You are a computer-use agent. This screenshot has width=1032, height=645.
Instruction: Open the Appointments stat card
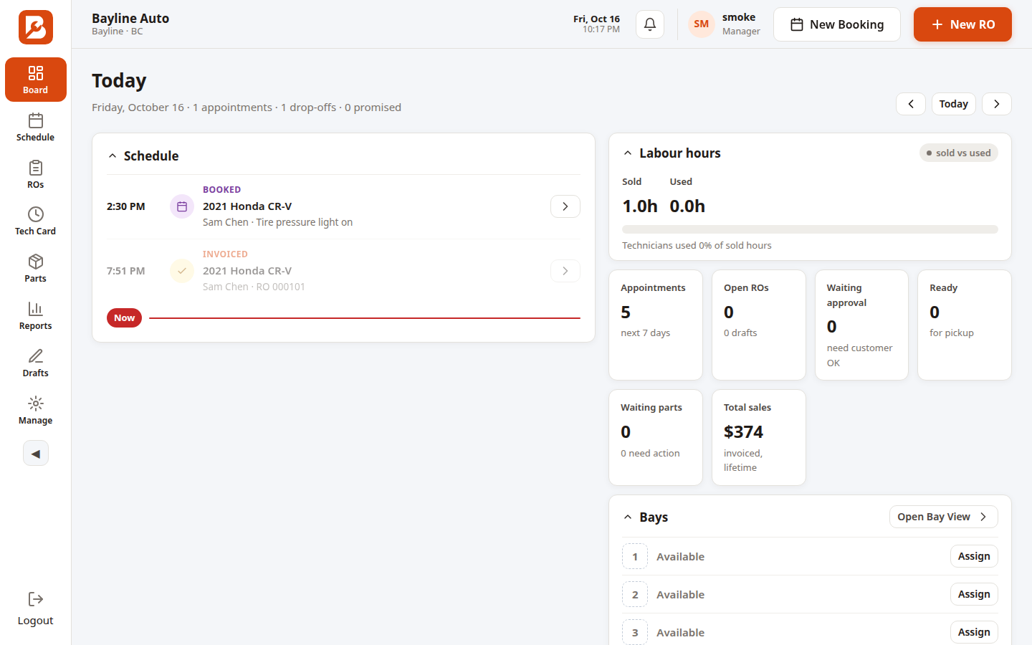(x=656, y=325)
